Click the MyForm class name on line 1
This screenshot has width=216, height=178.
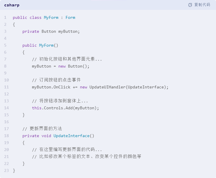(51, 18)
